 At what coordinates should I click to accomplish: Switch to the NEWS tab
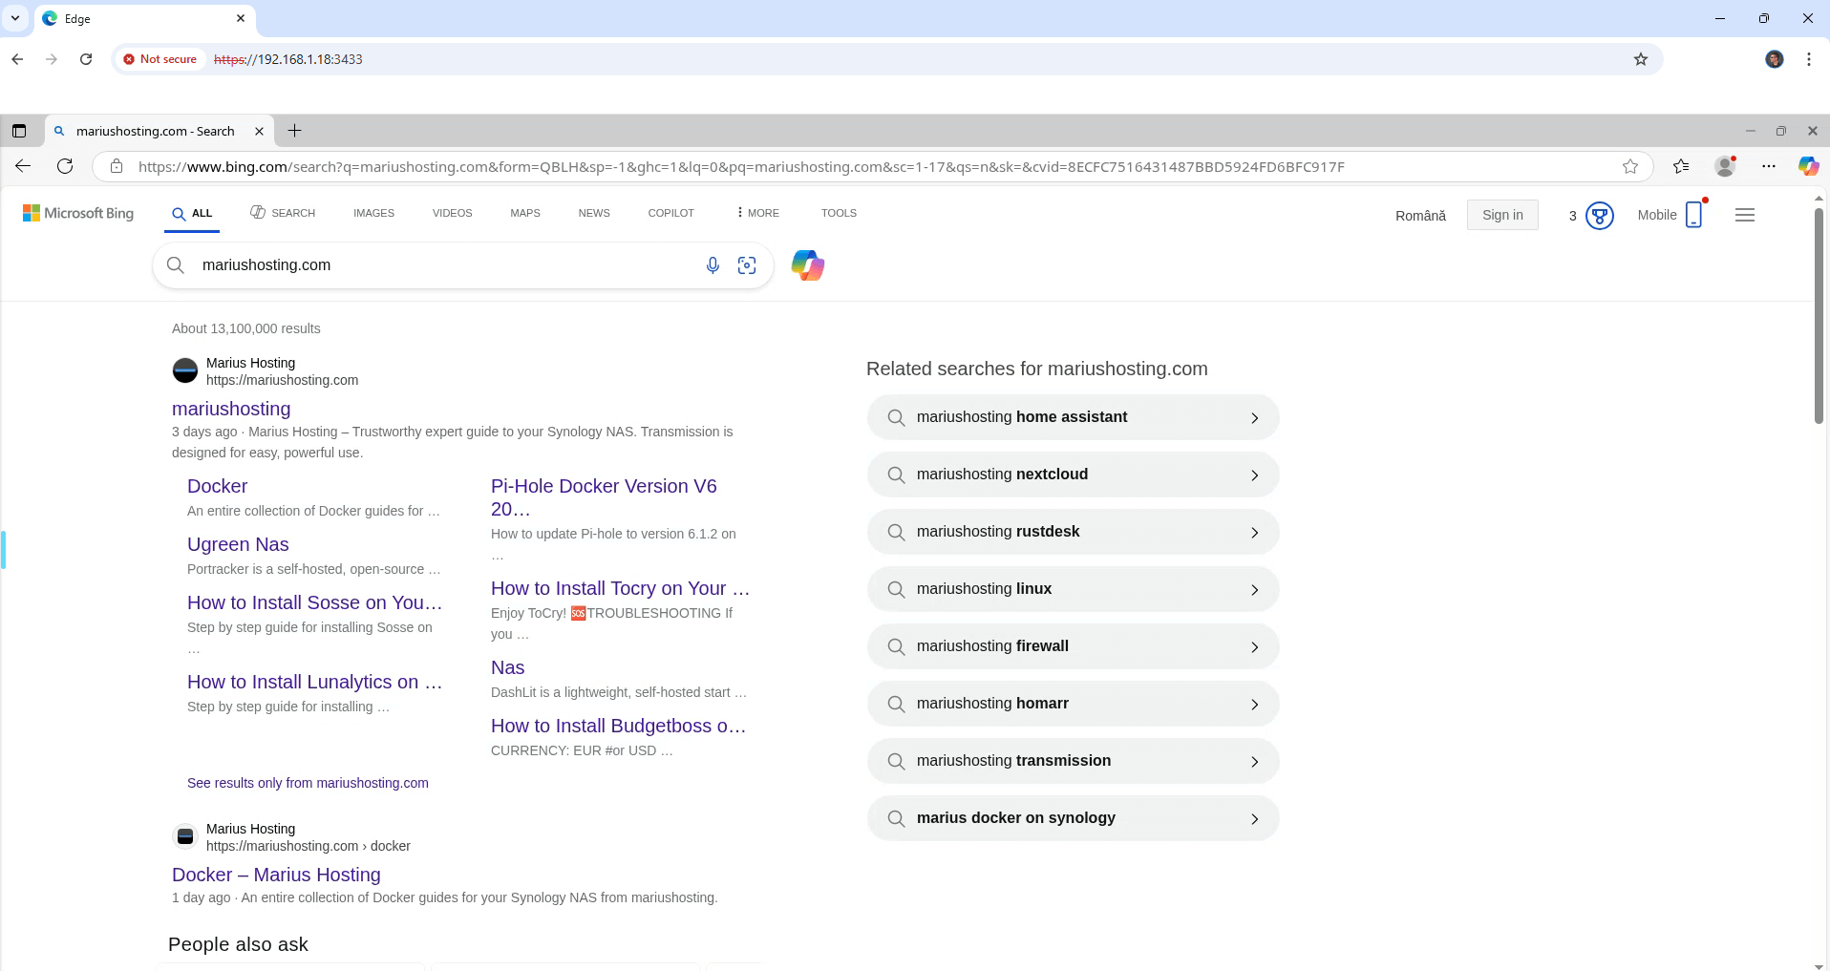coord(594,213)
